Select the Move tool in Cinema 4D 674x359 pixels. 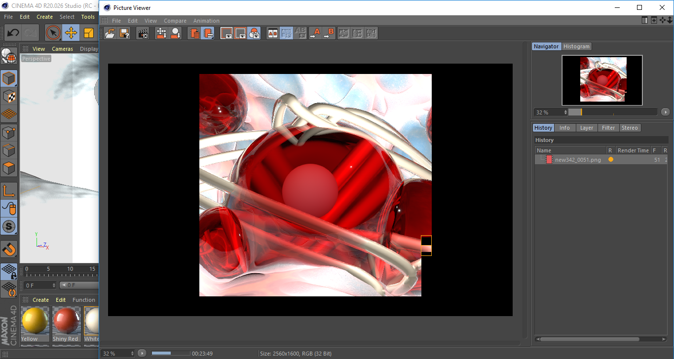71,33
